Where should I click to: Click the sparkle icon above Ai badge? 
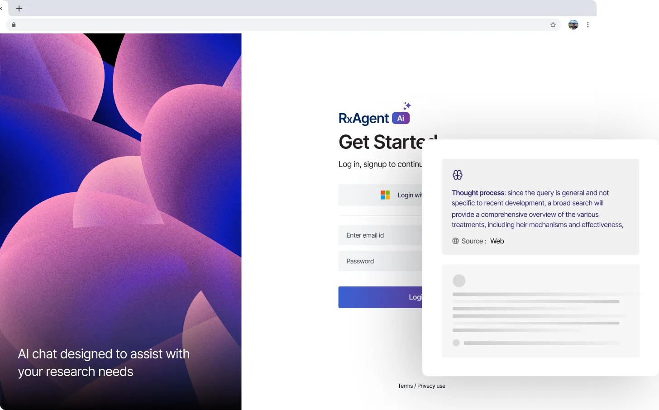point(407,106)
